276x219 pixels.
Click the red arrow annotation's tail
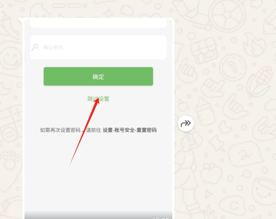coord(70,165)
